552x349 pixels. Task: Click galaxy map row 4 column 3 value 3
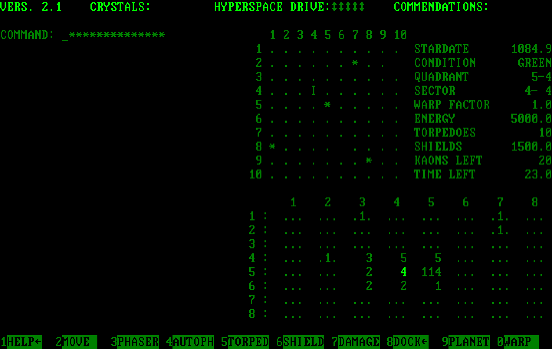[369, 258]
